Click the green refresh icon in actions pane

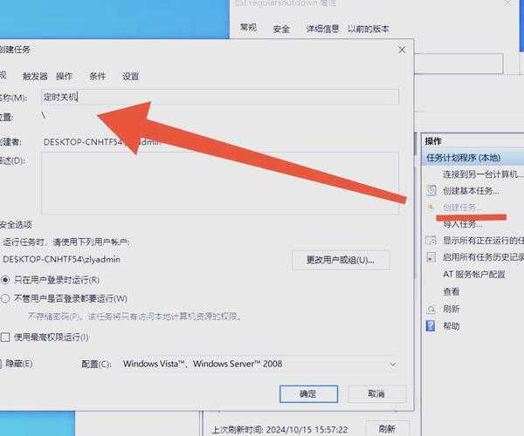(x=431, y=310)
